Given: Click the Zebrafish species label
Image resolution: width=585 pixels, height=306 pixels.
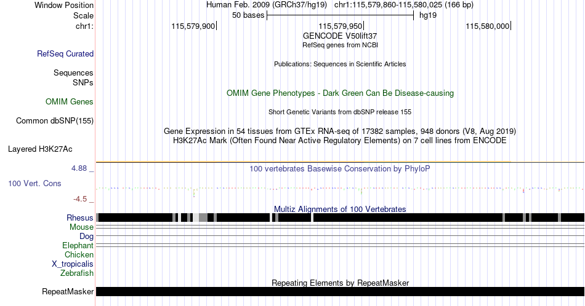Looking at the screenshot, I should click(x=77, y=273).
